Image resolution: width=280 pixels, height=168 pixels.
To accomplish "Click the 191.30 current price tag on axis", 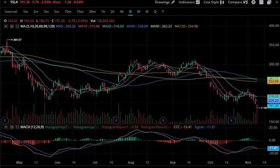I will tap(274, 106).
